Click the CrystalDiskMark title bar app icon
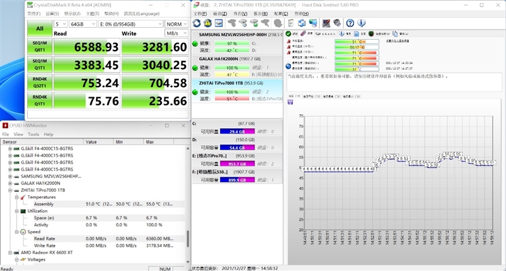Screen dimensions: 506x271 click(30, 5)
